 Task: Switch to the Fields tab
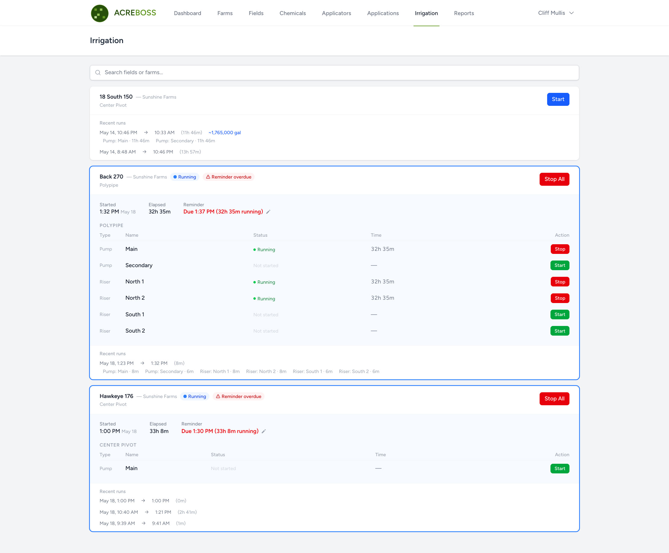coord(256,13)
